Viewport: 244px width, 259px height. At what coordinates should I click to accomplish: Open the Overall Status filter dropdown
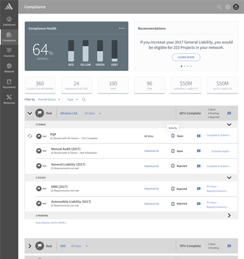tap(49, 100)
